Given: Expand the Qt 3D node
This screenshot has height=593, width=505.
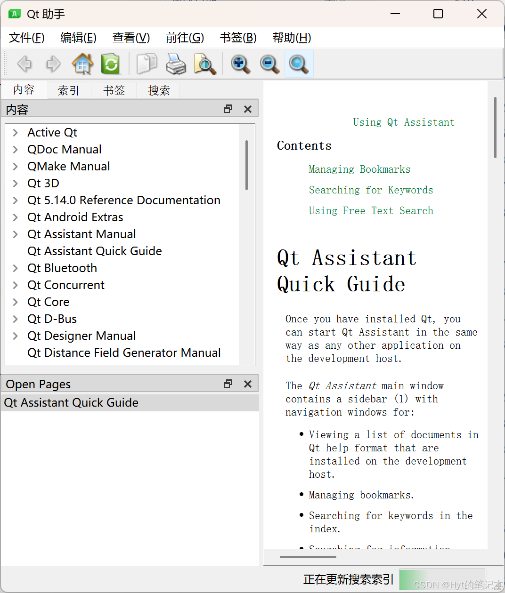Looking at the screenshot, I should [x=16, y=184].
